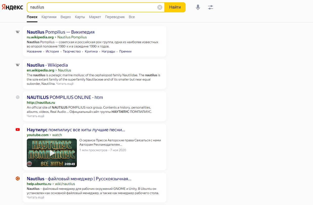Open search settings sliders icon
Image resolution: width=313 pixels, height=205 pixels.
click(x=211, y=7)
